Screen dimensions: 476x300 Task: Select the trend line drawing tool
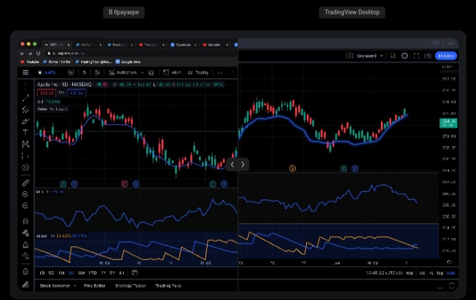tap(26, 98)
